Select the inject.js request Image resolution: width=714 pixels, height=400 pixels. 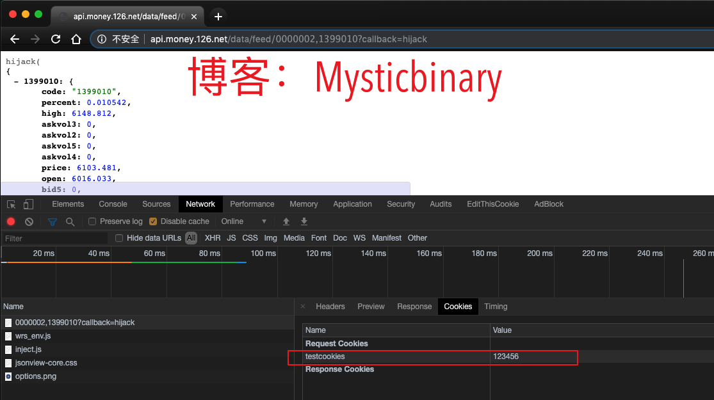[x=28, y=349]
